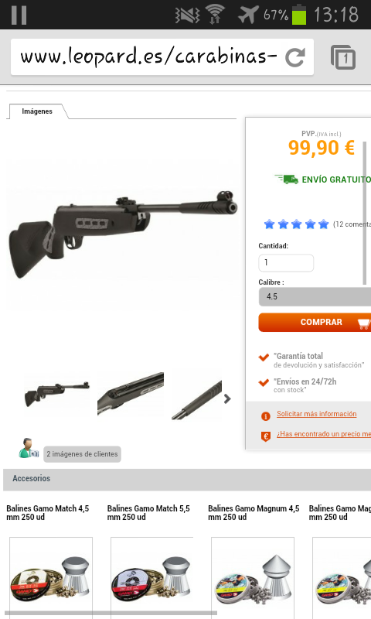Select the Imágenes tab

[x=37, y=111]
